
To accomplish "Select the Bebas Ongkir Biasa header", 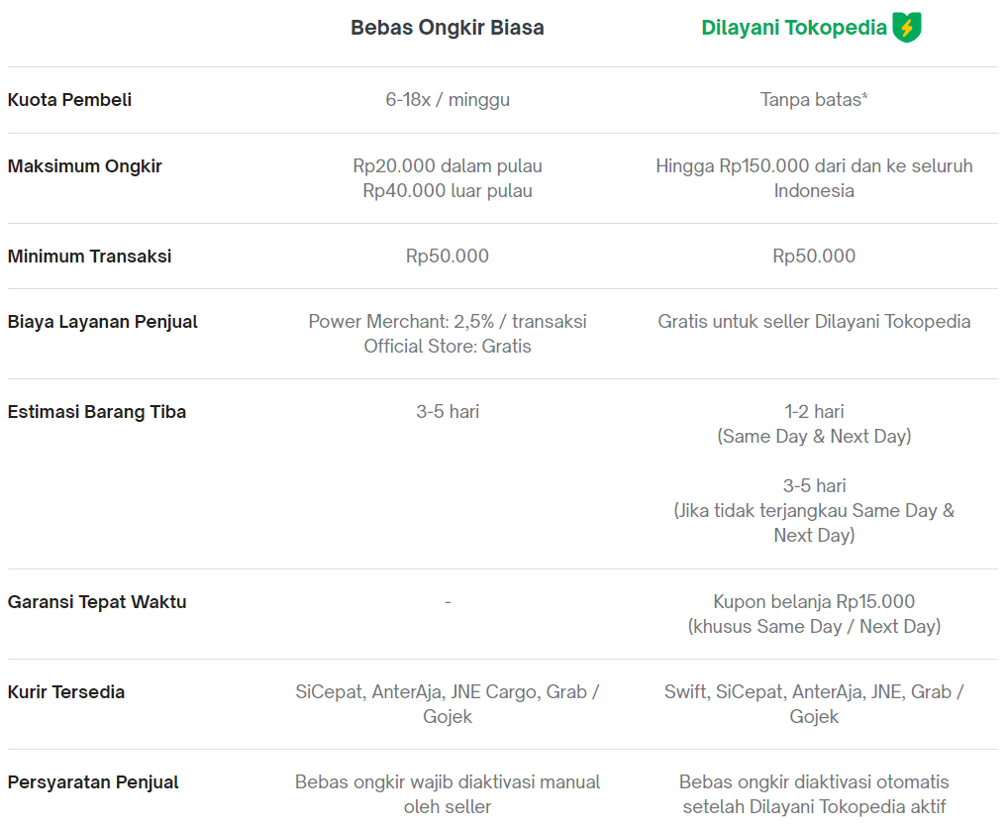I will tap(447, 28).
